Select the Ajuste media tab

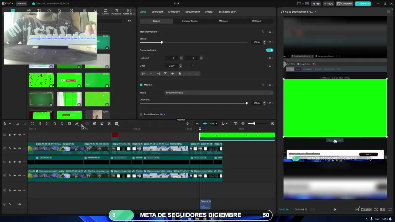pos(106,12)
